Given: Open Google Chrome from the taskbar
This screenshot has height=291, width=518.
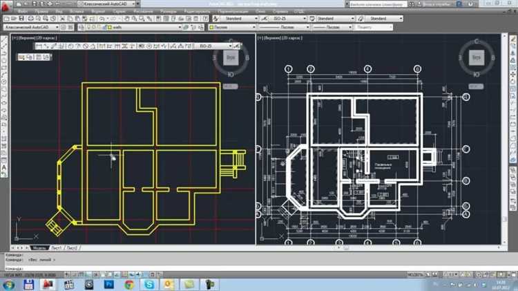Looking at the screenshot, I should pyautogui.click(x=129, y=284).
